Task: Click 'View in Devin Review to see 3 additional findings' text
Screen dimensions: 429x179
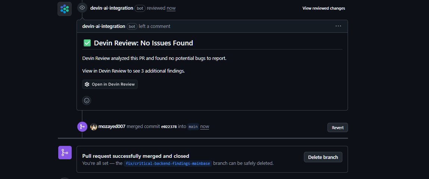Action: (134, 71)
